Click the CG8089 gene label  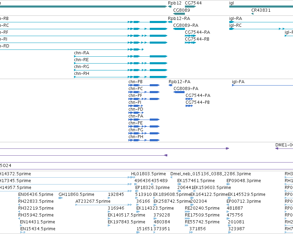click(181, 10)
